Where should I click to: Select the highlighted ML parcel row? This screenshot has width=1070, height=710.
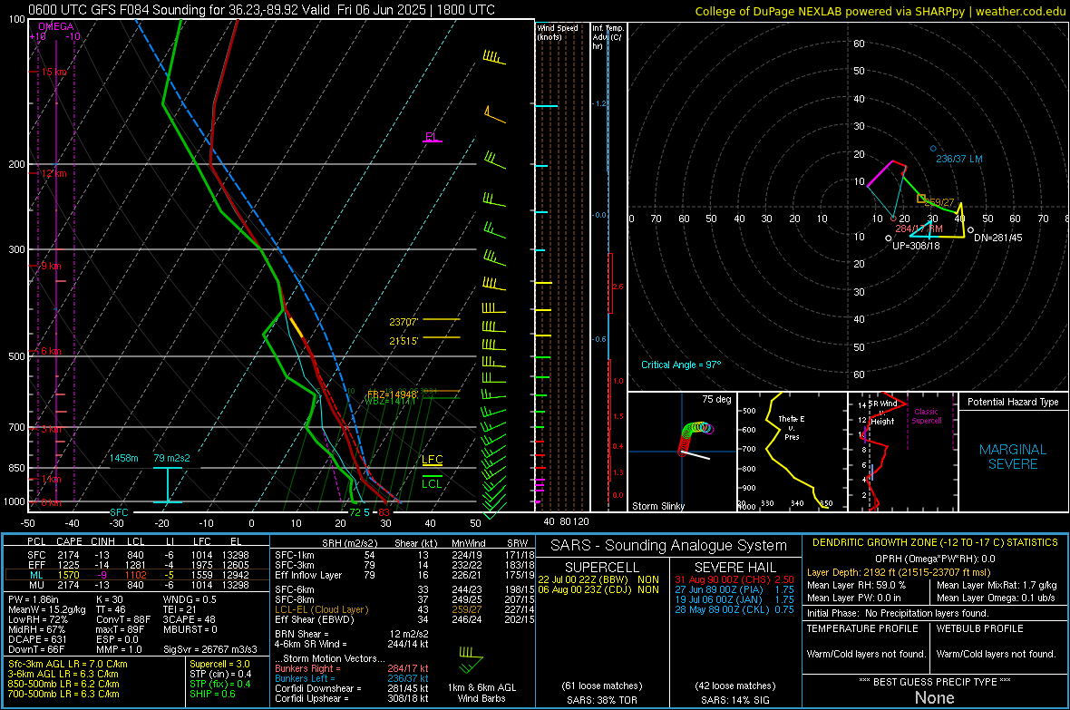pos(137,575)
